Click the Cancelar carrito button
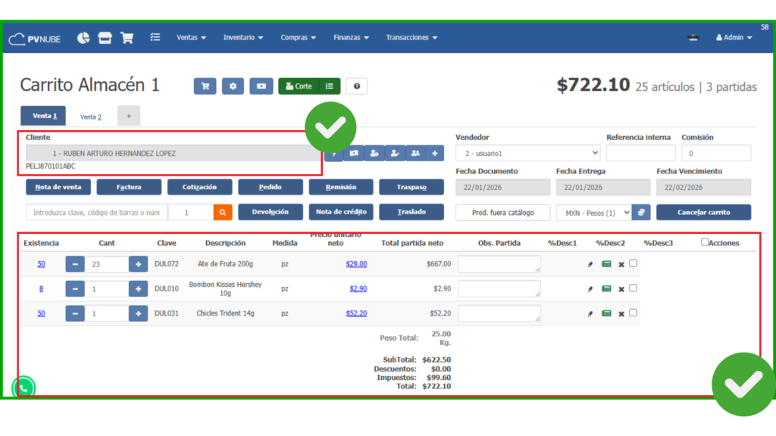Image resolution: width=776 pixels, height=436 pixels. pyautogui.click(x=703, y=213)
